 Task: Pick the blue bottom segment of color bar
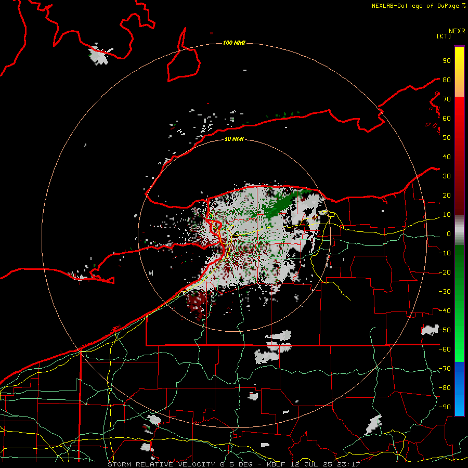[459, 389]
